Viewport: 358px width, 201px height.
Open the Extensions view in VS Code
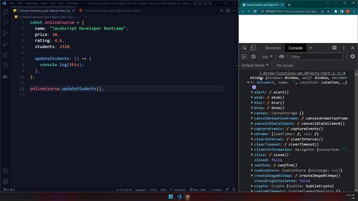[6, 55]
